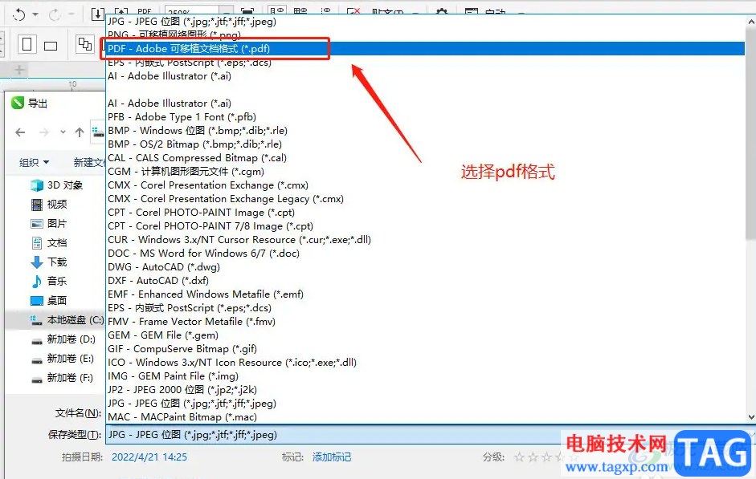Choose CUR - Windows Cursor Resource format

[x=426, y=240]
